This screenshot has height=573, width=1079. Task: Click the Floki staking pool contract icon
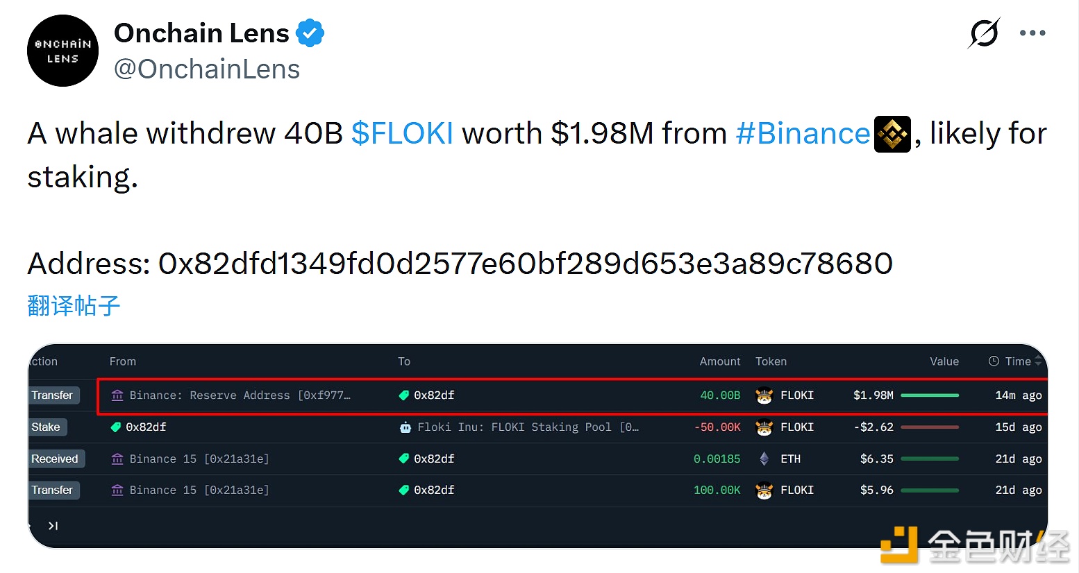pos(405,427)
